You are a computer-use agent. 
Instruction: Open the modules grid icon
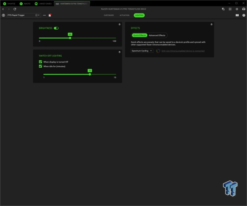click(230, 9)
